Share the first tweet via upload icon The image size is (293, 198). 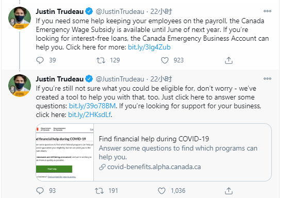point(229,60)
